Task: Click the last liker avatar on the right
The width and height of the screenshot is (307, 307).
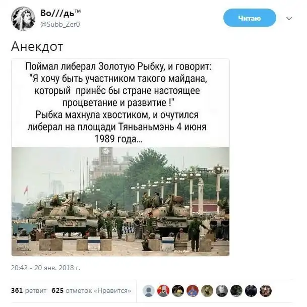Action: pyautogui.click(x=266, y=291)
